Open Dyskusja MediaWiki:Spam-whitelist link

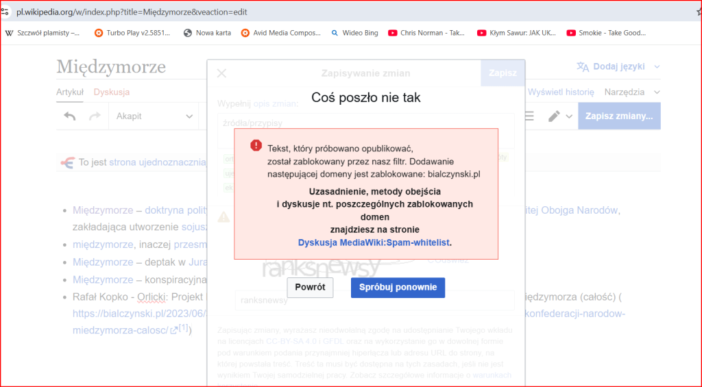click(374, 242)
